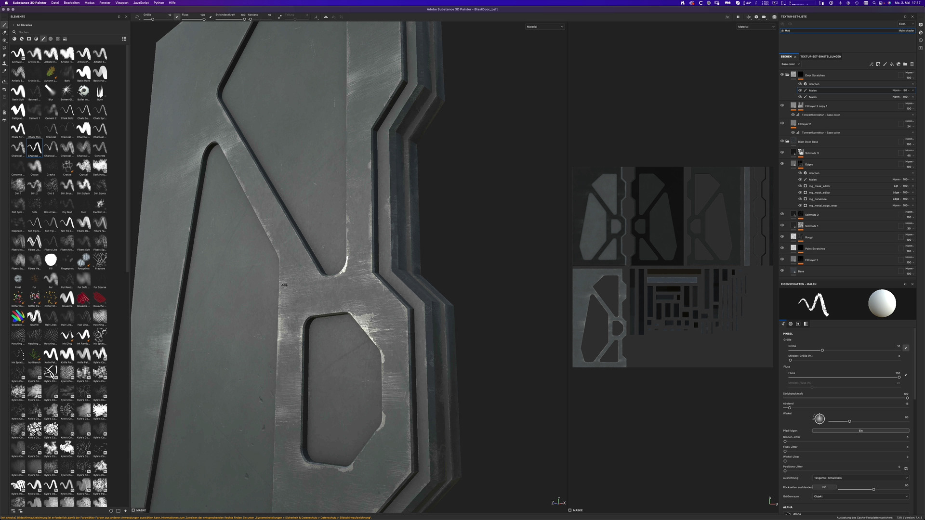
Task: Toggle the Pfad folgen Ein button
Action: [x=860, y=431]
